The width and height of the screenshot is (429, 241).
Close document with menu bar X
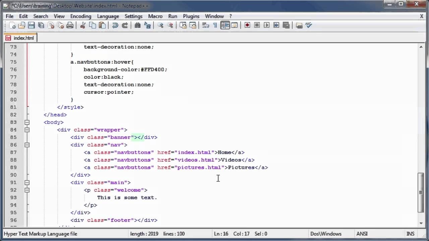(x=422, y=16)
